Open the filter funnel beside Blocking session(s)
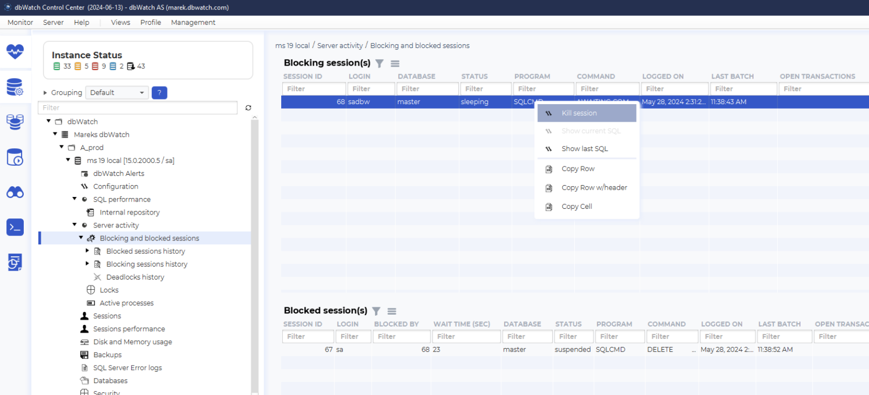Viewport: 869px width, 395px height. (378, 63)
